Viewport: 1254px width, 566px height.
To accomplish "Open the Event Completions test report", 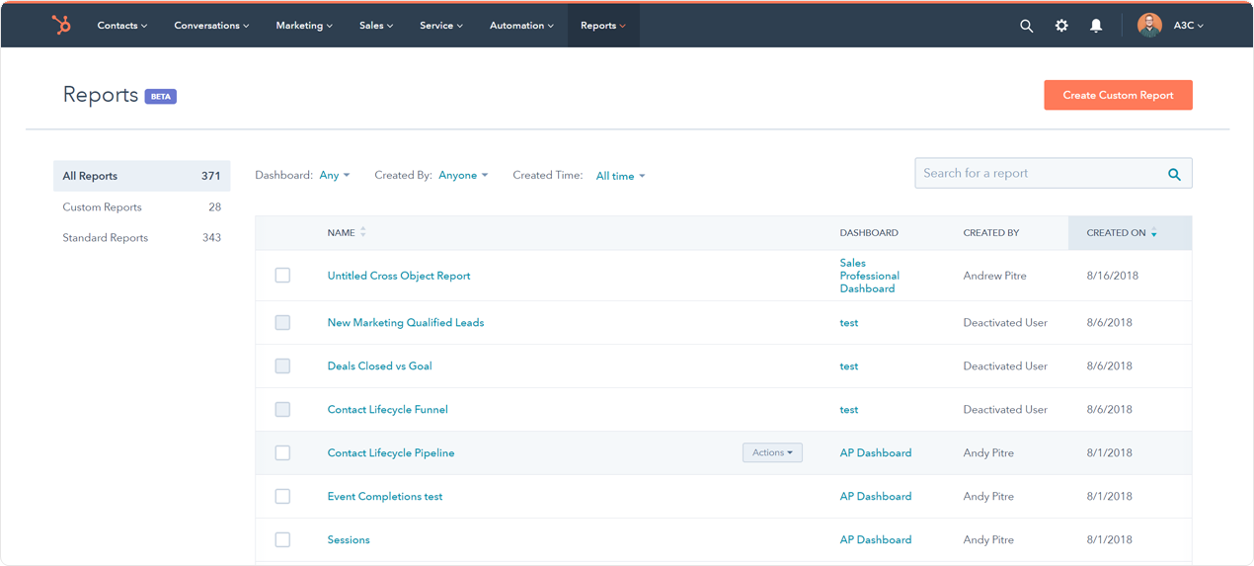I will point(385,497).
